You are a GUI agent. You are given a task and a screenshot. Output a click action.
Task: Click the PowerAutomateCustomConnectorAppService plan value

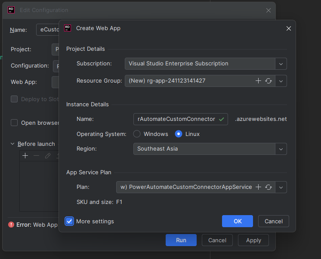pos(190,187)
